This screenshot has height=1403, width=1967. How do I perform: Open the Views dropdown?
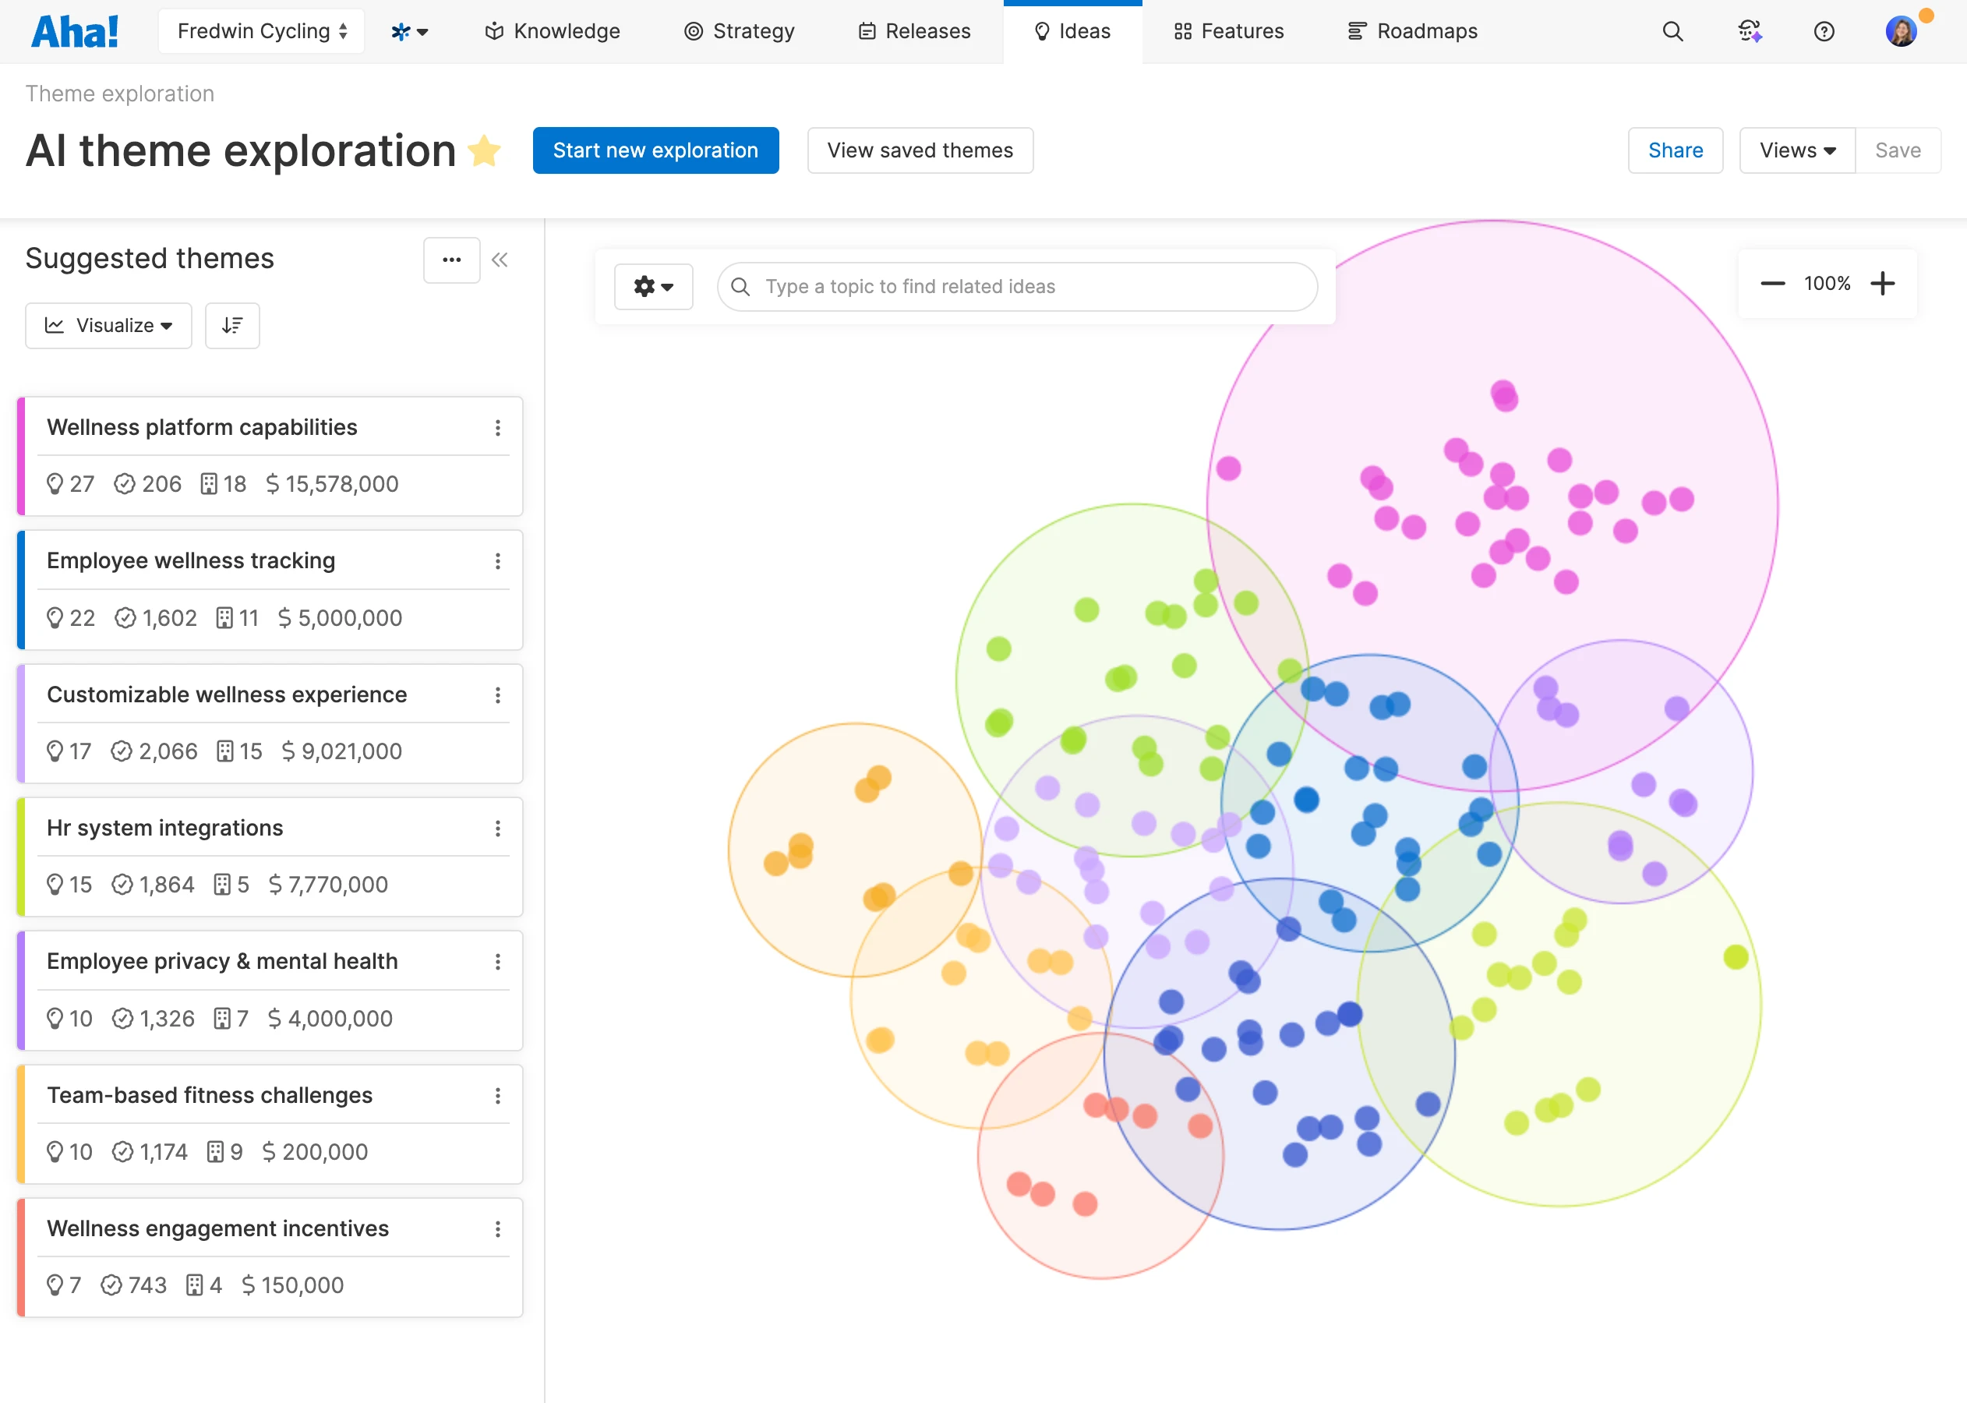tap(1797, 150)
